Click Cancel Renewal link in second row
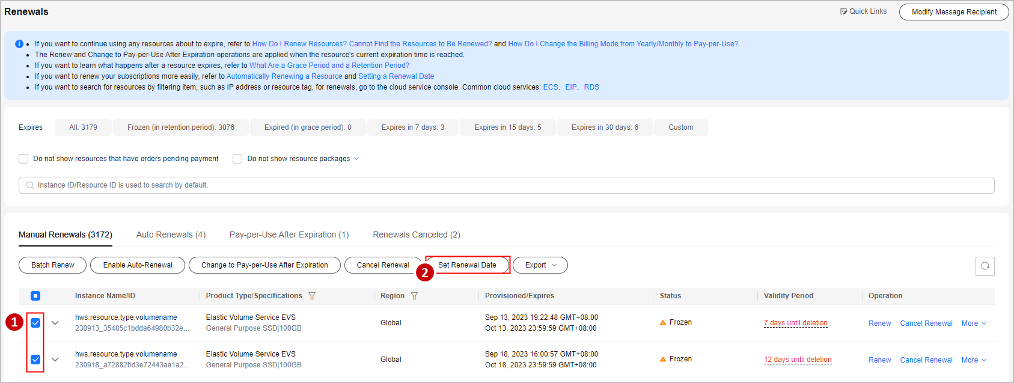This screenshot has height=383, width=1014. (926, 360)
